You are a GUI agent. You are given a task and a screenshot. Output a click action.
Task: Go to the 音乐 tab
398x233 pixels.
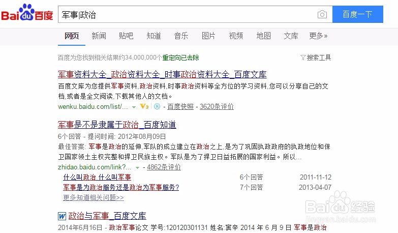click(x=181, y=36)
